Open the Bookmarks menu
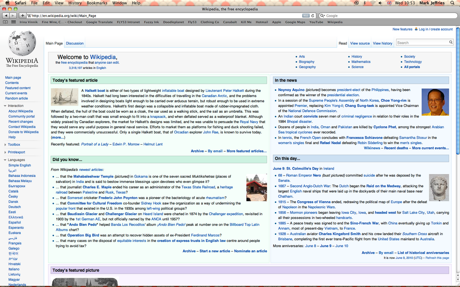The height and width of the screenshot is (287, 460). 97,3
